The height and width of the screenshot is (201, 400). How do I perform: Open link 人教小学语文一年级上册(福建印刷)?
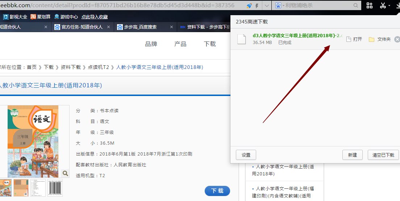(x=283, y=192)
